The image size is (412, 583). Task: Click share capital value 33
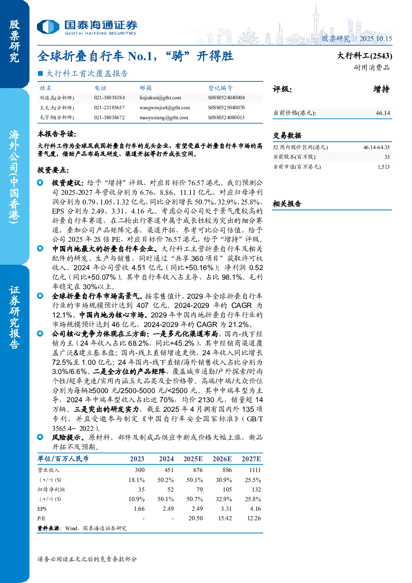387,157
